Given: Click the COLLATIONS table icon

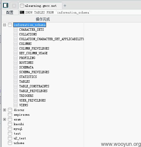Looking at the screenshot, I should click(x=16, y=34).
